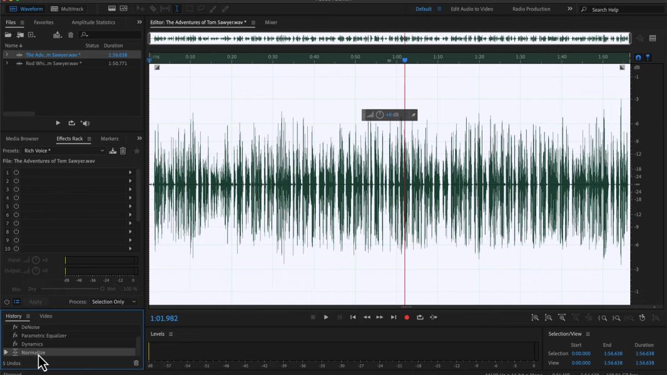Open the Favorites tab
The image size is (667, 375).
tap(44, 22)
